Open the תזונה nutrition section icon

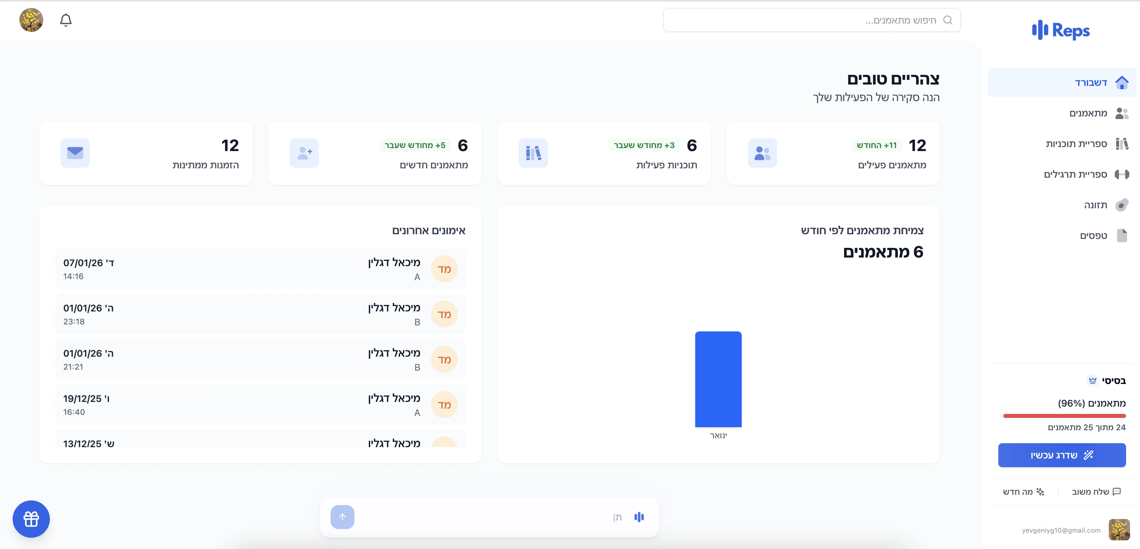tap(1121, 205)
